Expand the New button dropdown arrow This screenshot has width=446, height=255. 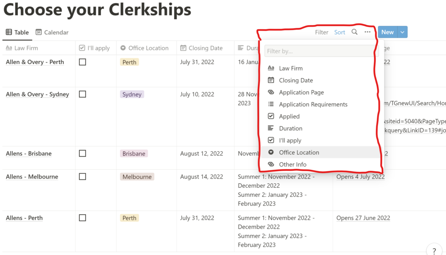402,32
